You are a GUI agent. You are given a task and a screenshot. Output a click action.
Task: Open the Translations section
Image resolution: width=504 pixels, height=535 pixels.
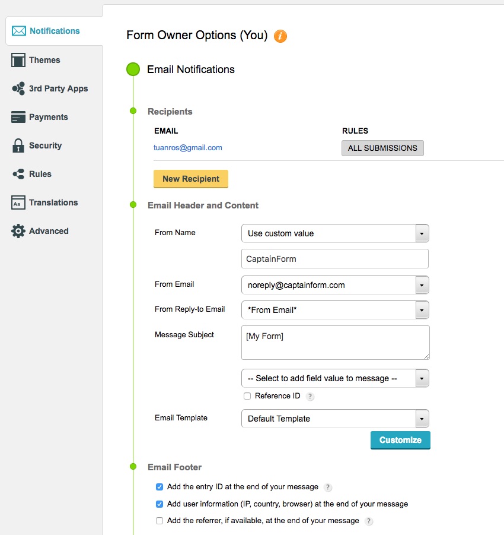point(53,202)
